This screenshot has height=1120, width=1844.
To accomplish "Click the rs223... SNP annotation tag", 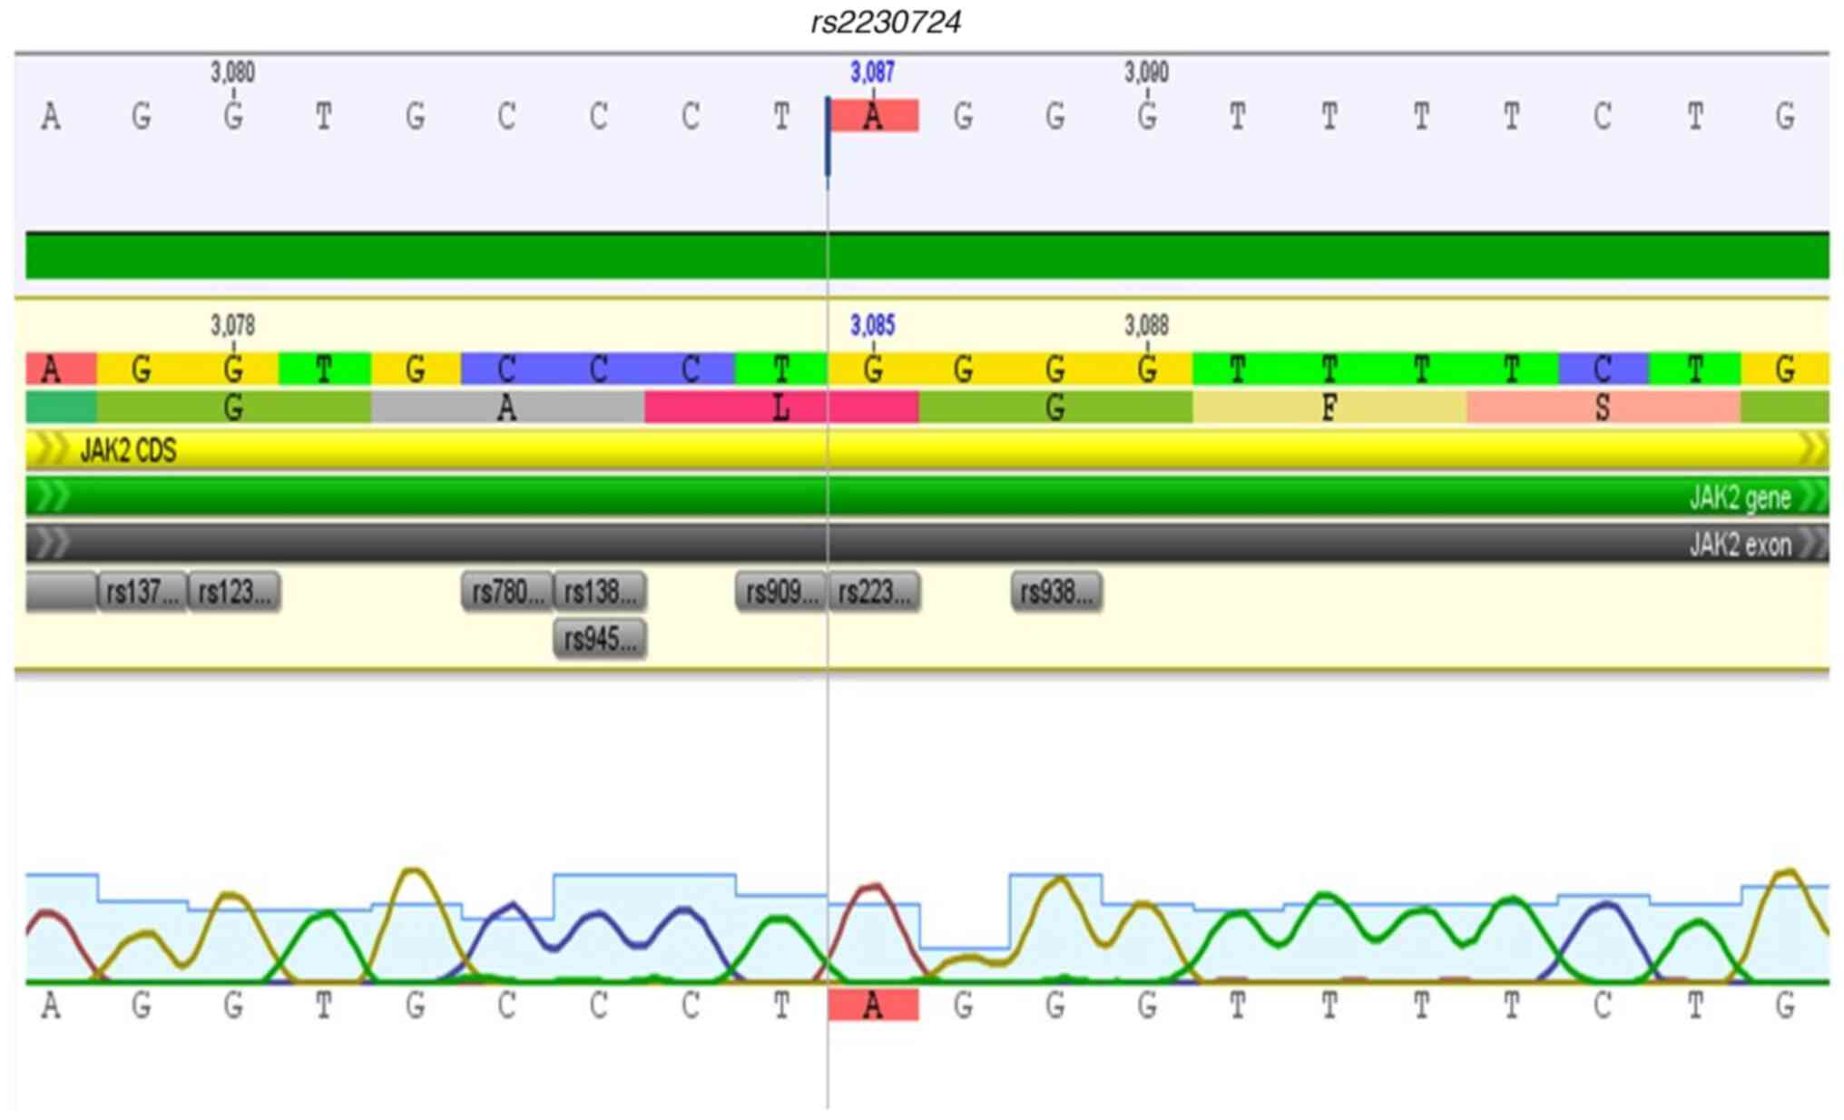I will point(873,592).
